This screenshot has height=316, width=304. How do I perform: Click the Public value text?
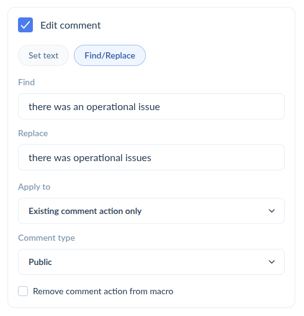(40, 262)
